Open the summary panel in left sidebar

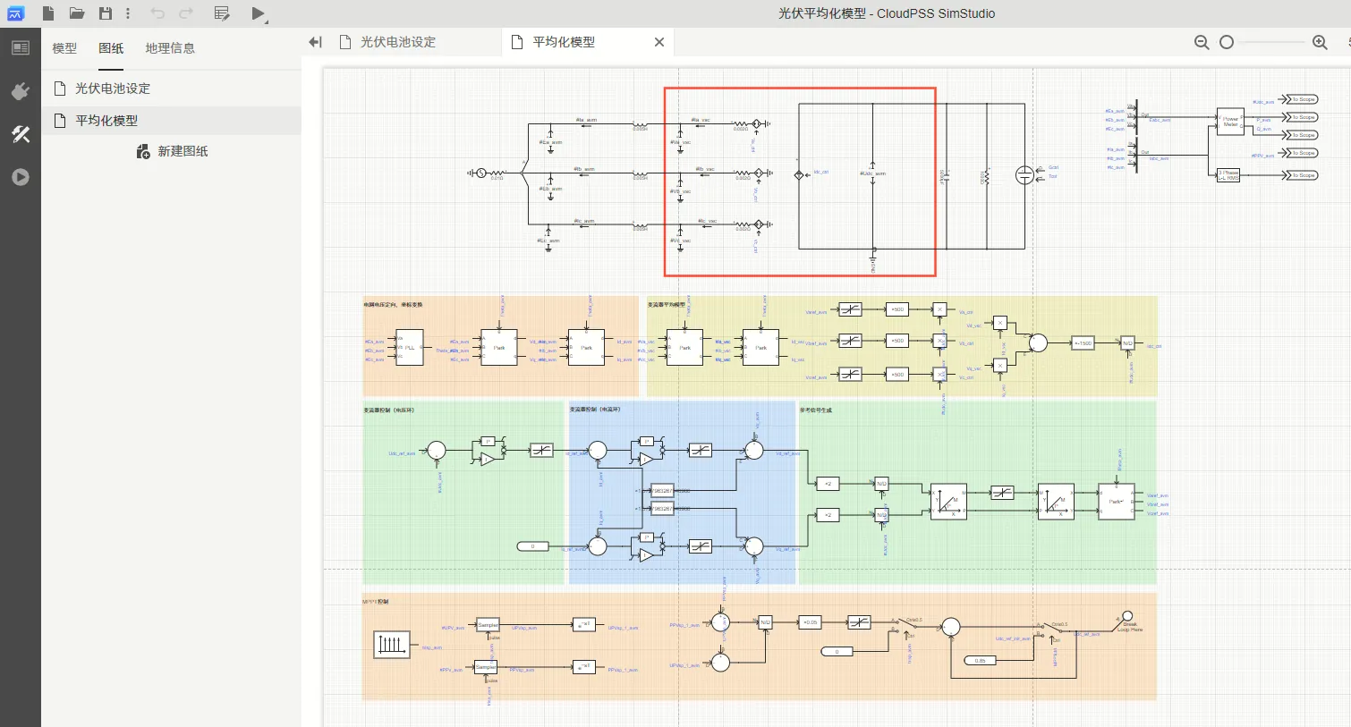click(21, 47)
